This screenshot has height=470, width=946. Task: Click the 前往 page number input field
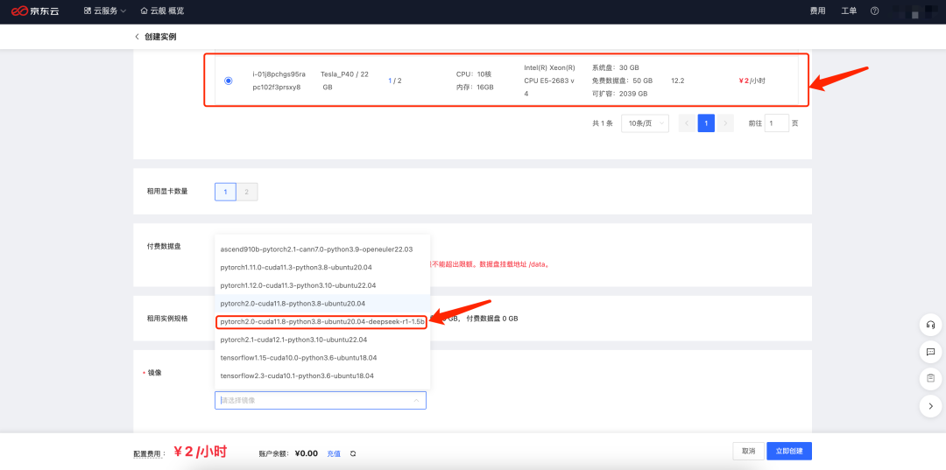[776, 123]
